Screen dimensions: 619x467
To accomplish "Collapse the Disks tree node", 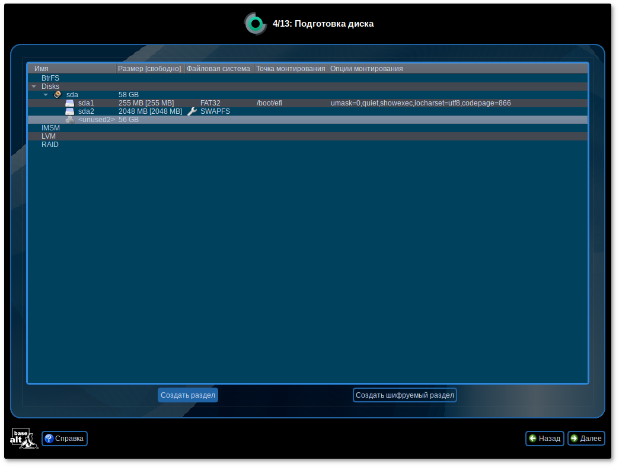I will click(34, 87).
